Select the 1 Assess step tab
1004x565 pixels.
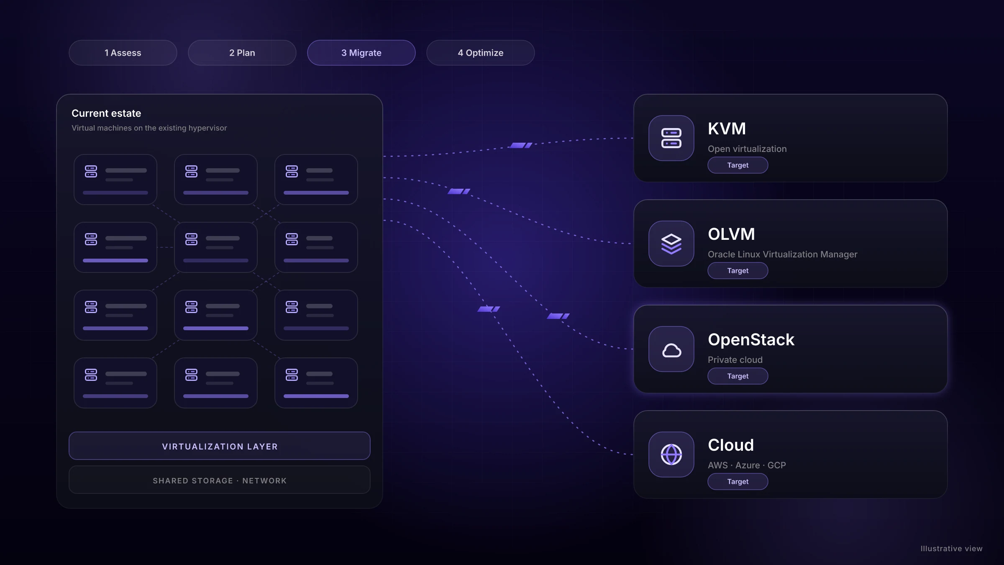[123, 53]
